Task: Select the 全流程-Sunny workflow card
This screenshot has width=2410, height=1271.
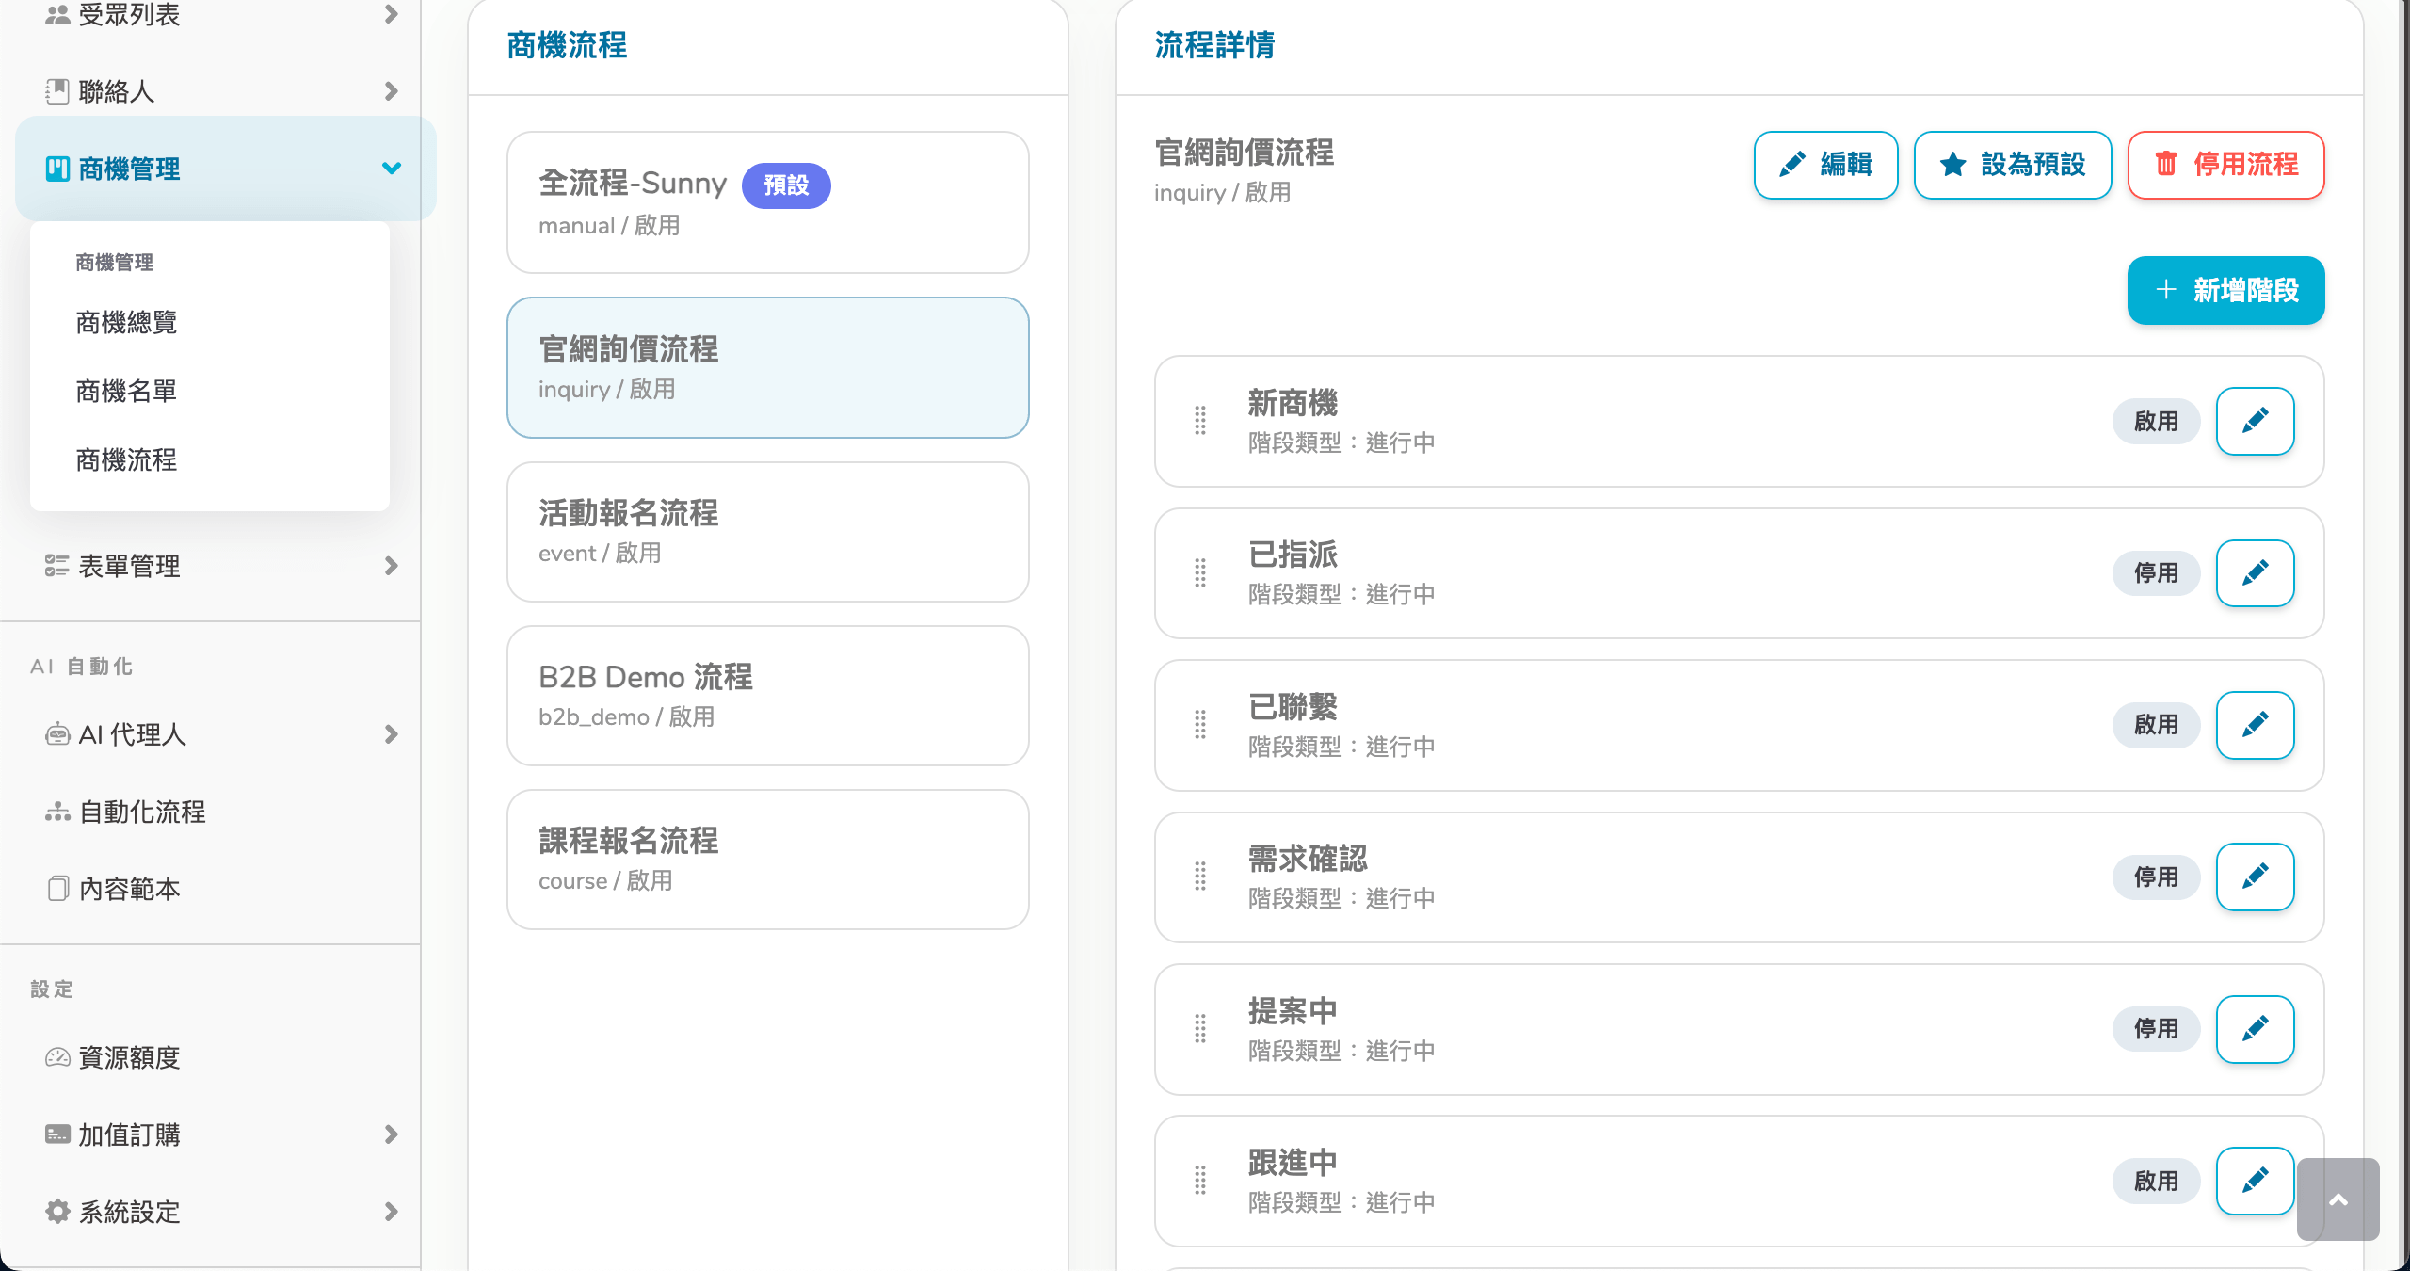Action: [x=768, y=202]
